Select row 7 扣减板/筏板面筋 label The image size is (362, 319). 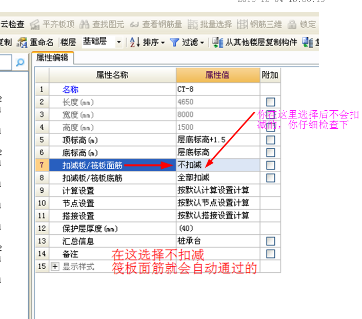[x=92, y=165]
